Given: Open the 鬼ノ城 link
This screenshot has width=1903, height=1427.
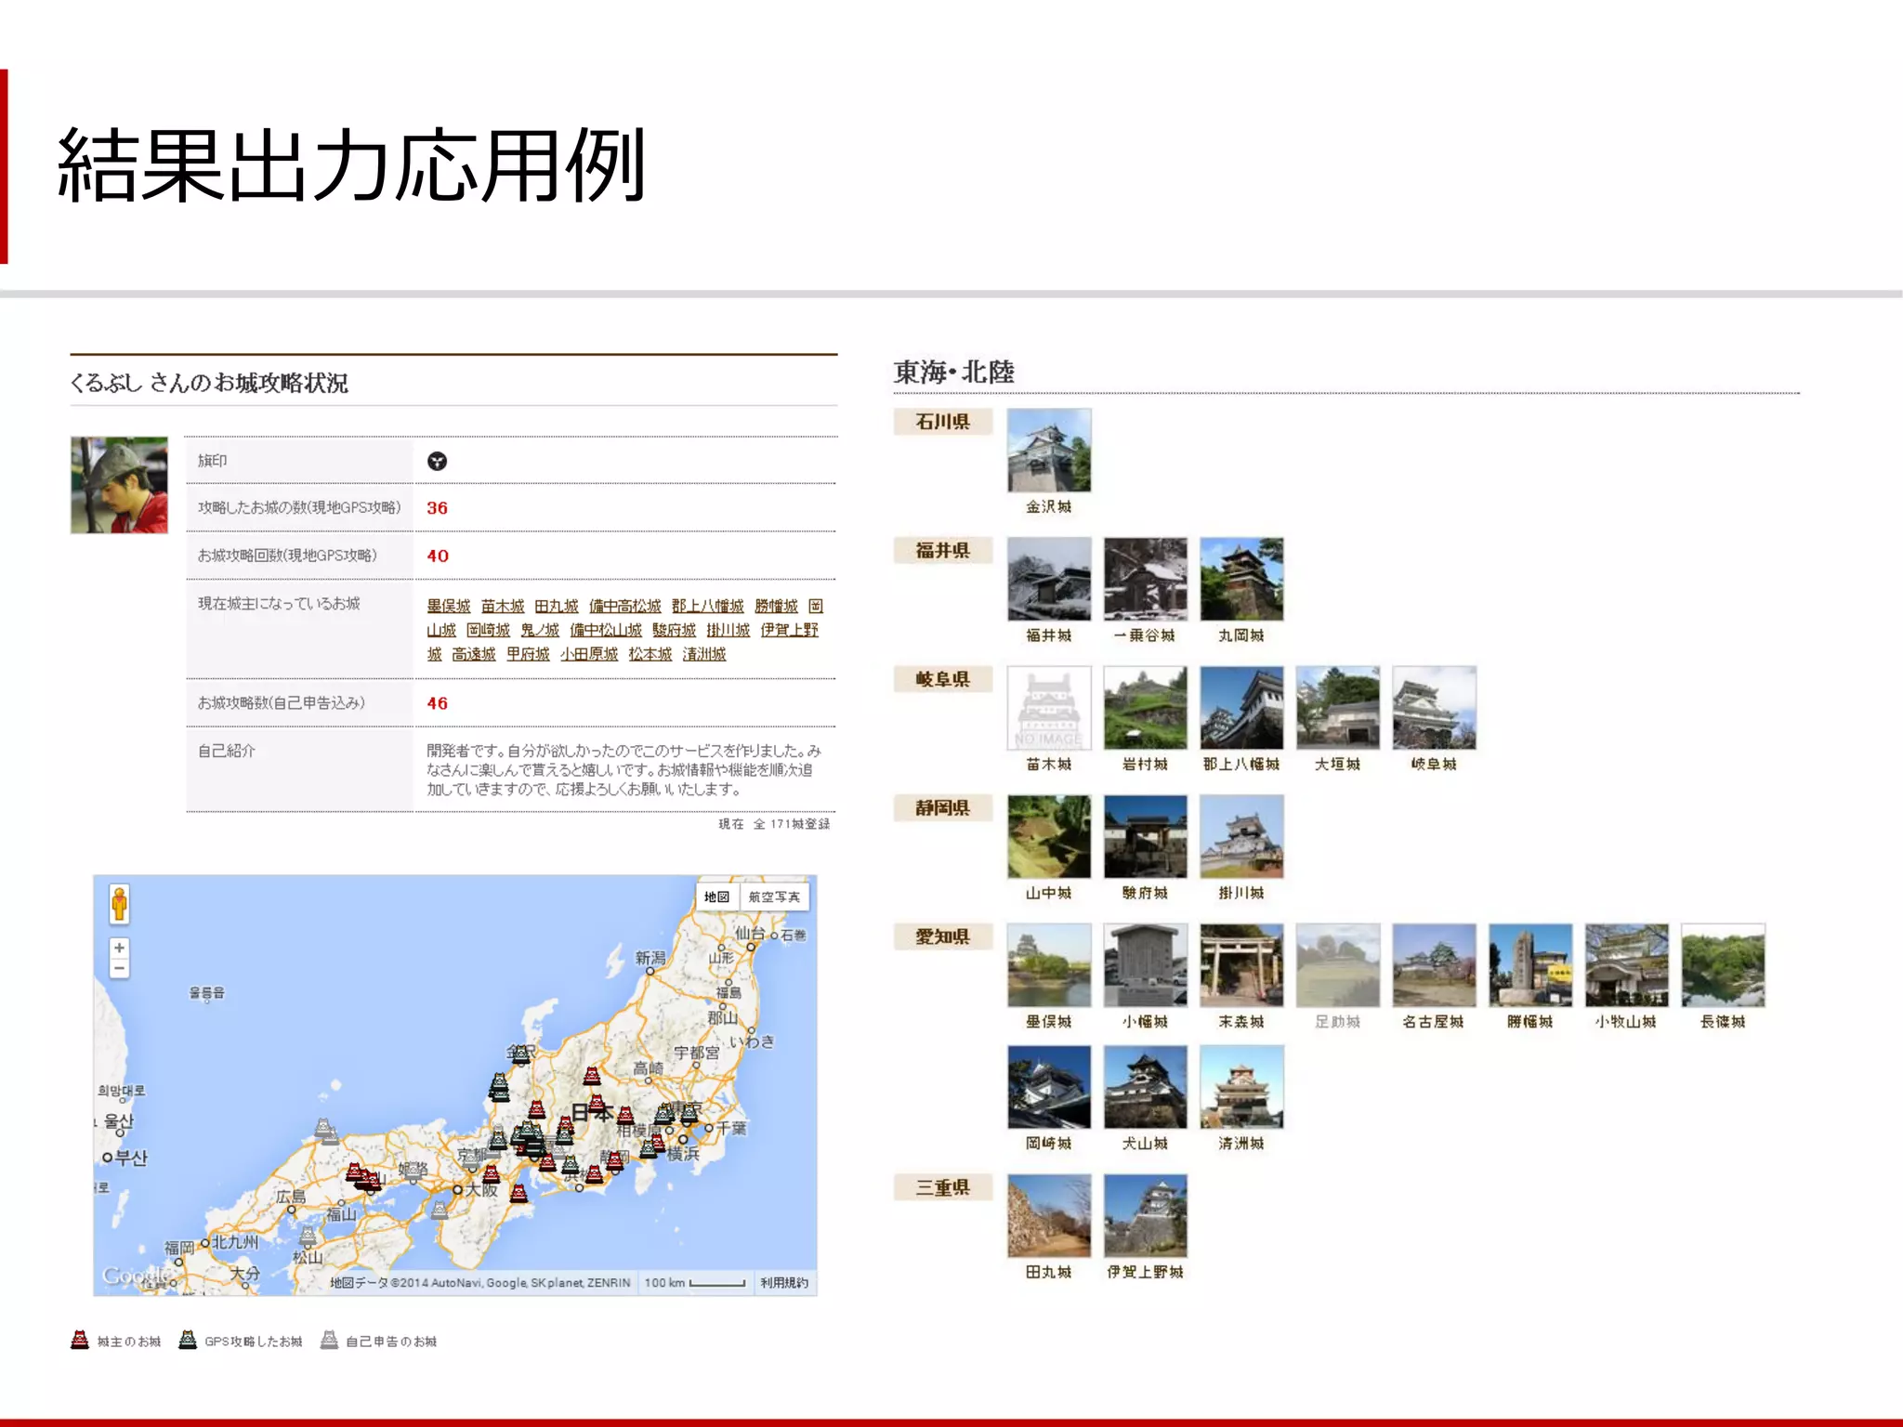Looking at the screenshot, I should click(540, 630).
